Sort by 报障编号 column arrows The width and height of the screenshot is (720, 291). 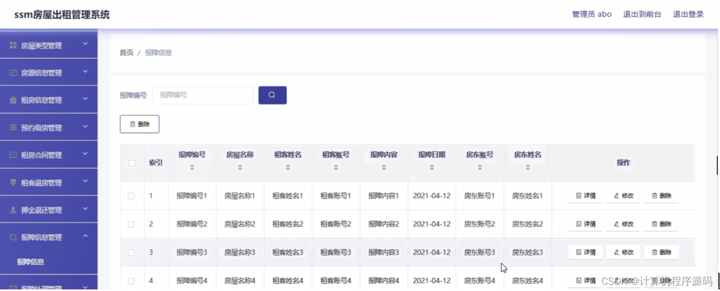[x=192, y=167]
